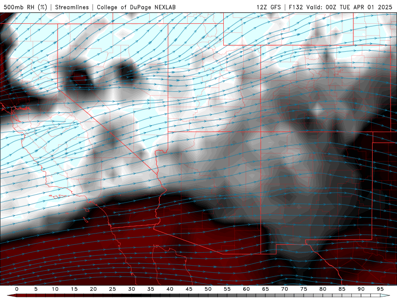This screenshot has width=397, height=298.
Task: Click the "35" legend number
Action: click(x=151, y=289)
